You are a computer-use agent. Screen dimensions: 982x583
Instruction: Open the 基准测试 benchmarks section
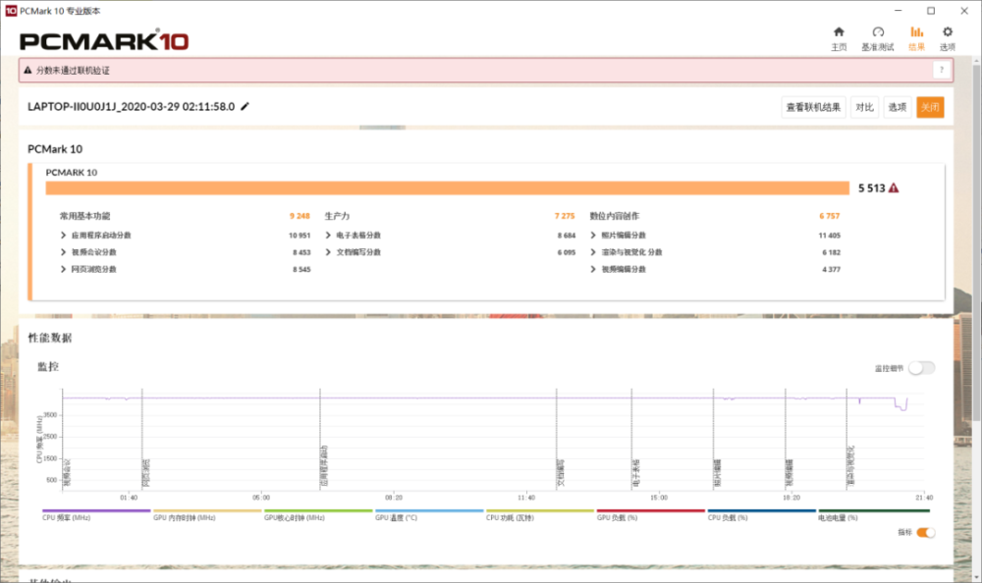(x=877, y=38)
